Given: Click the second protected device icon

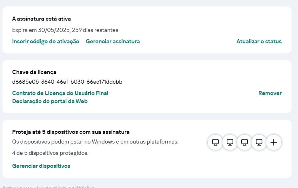Looking at the screenshot, I should [x=230, y=142].
